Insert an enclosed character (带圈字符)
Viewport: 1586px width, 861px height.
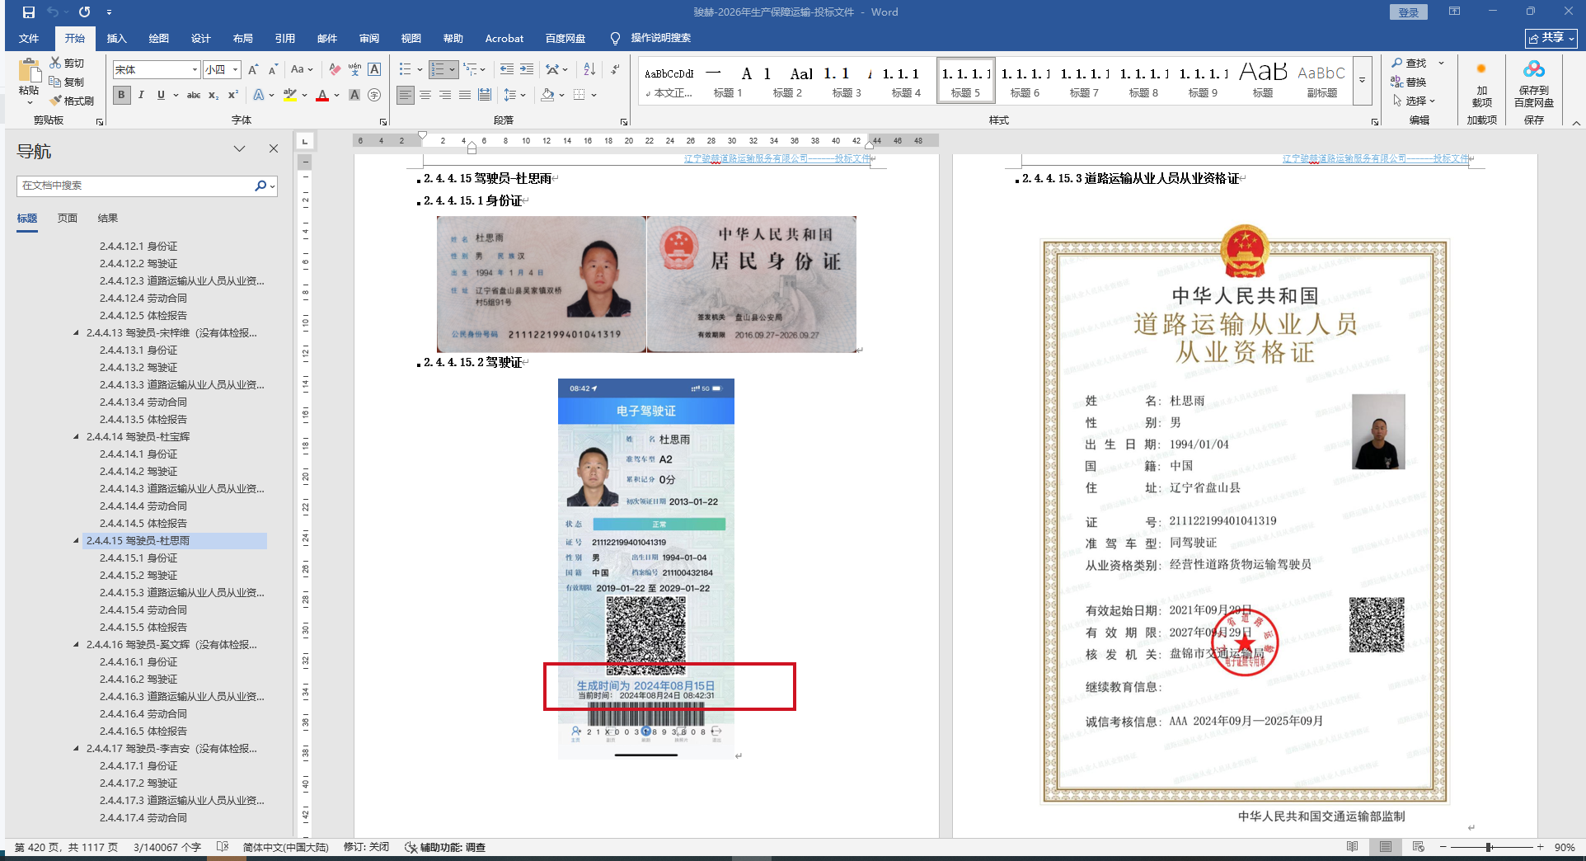click(x=374, y=95)
